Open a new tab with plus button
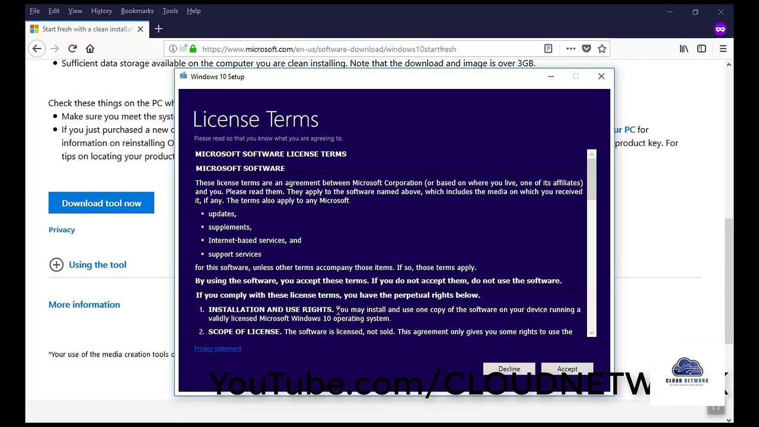759x427 pixels. pyautogui.click(x=158, y=28)
